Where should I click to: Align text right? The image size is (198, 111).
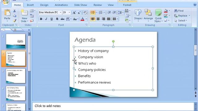coord(103,19)
